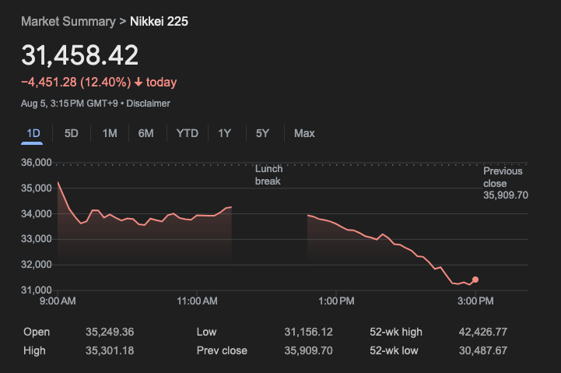Open the 1M chart tab
Image resolution: width=561 pixels, height=373 pixels.
110,133
